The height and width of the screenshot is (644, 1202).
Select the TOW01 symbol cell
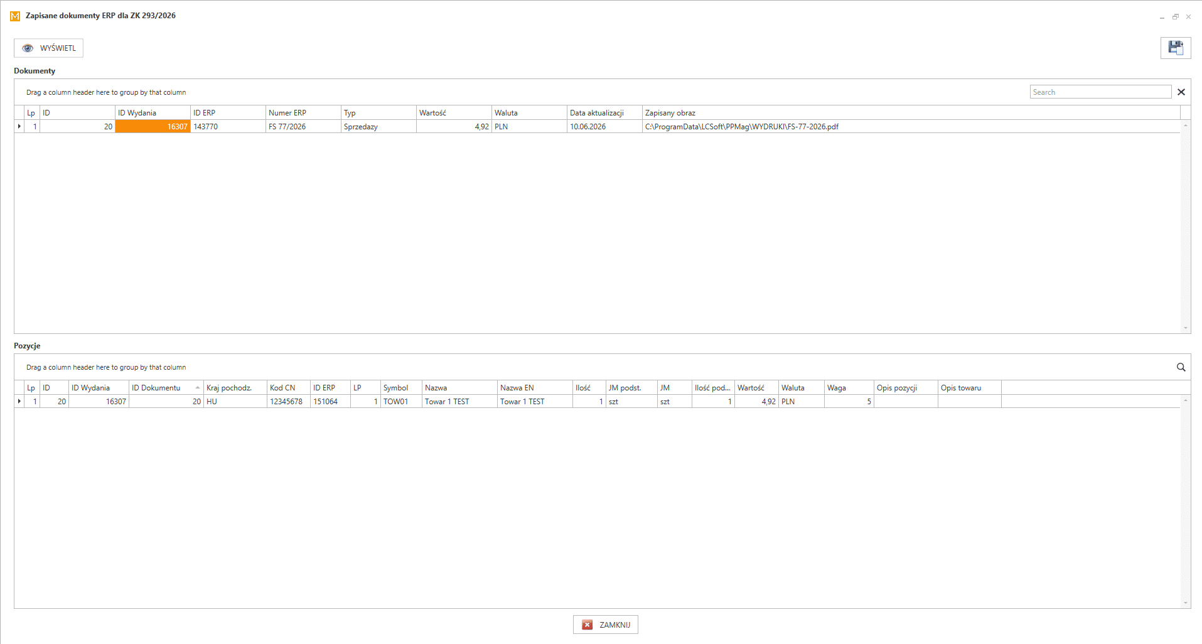pyautogui.click(x=402, y=402)
